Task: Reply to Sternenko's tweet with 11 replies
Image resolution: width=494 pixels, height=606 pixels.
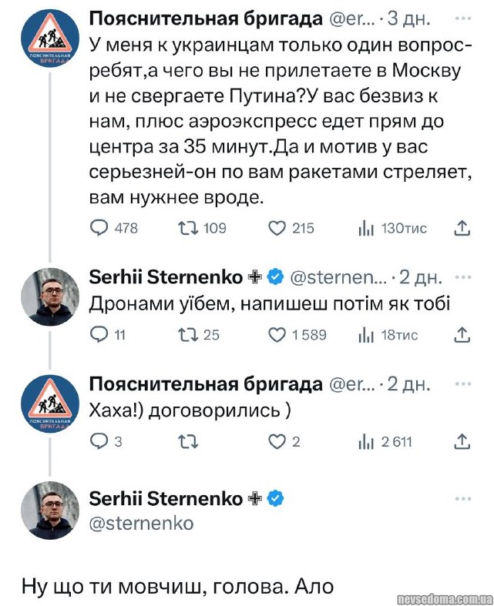Action: click(x=99, y=334)
